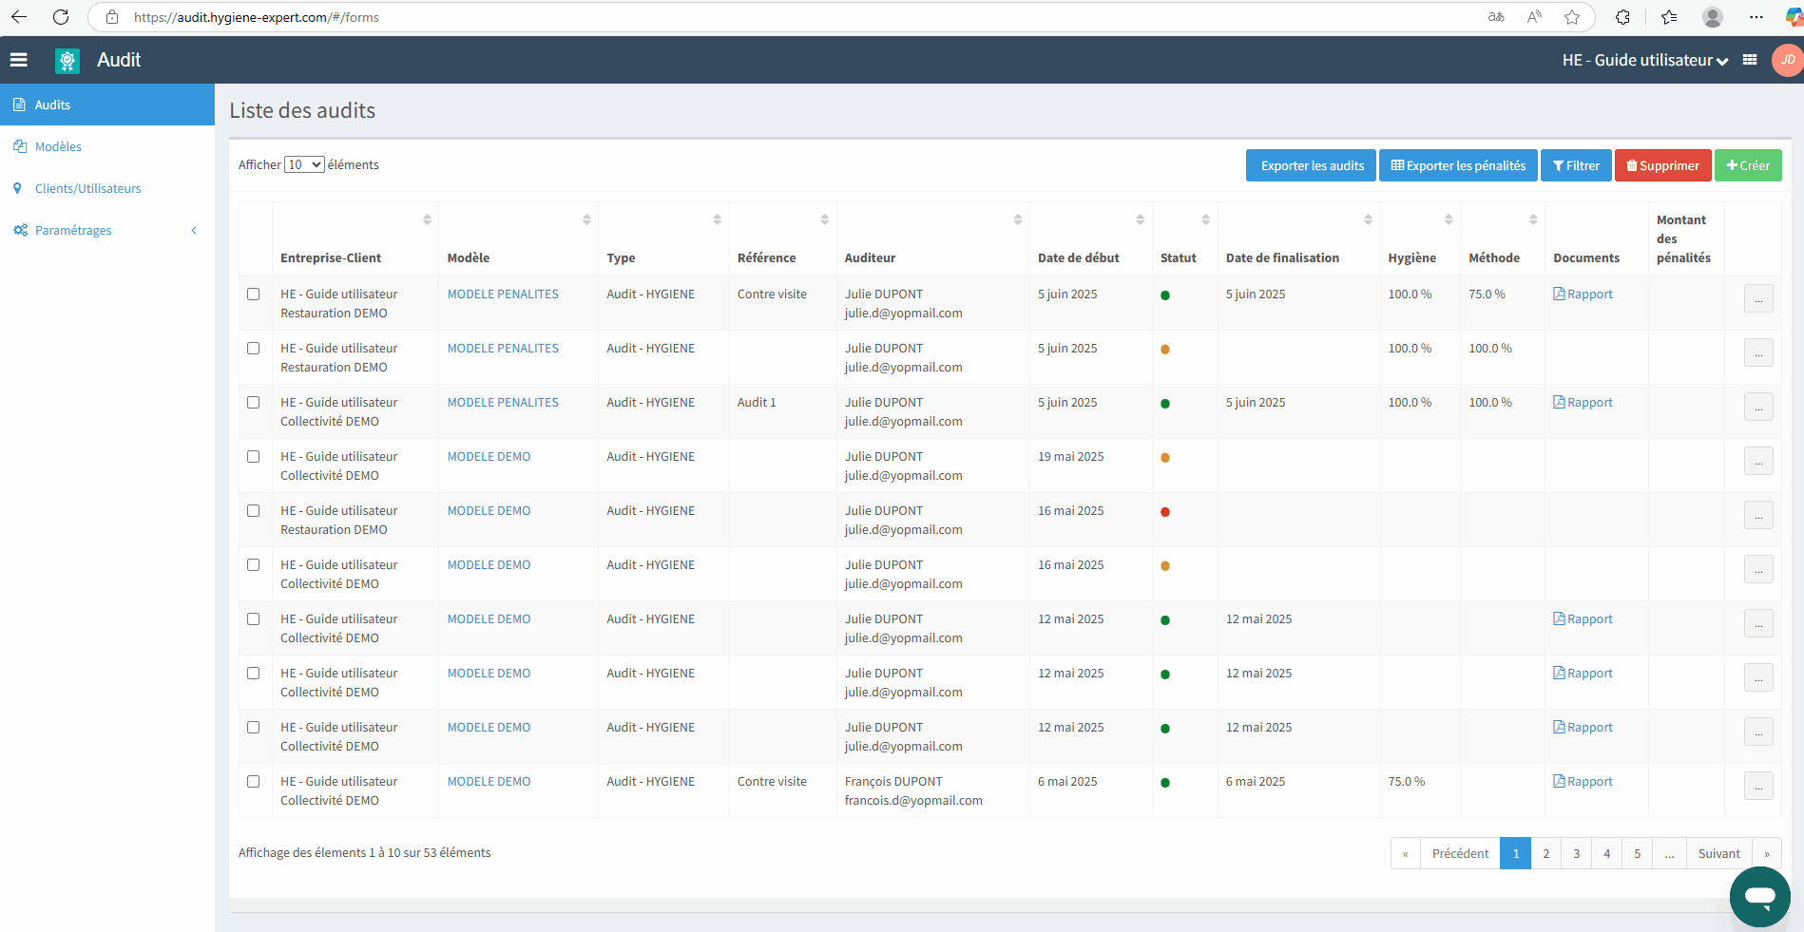The height and width of the screenshot is (932, 1804).
Task: Click the read aloud icon in address bar
Action: click(x=1534, y=17)
